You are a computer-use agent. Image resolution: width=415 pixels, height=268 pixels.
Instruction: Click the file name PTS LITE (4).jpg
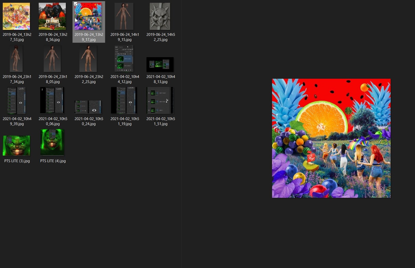(x=53, y=161)
